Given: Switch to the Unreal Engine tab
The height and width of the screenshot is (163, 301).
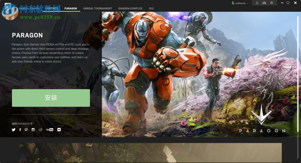Looking at the screenshot, I should (29, 8).
